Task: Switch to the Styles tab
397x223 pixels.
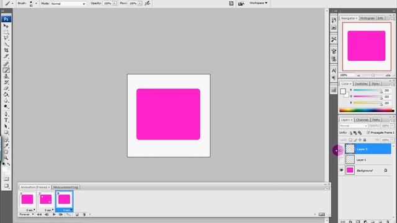Action: [x=375, y=84]
